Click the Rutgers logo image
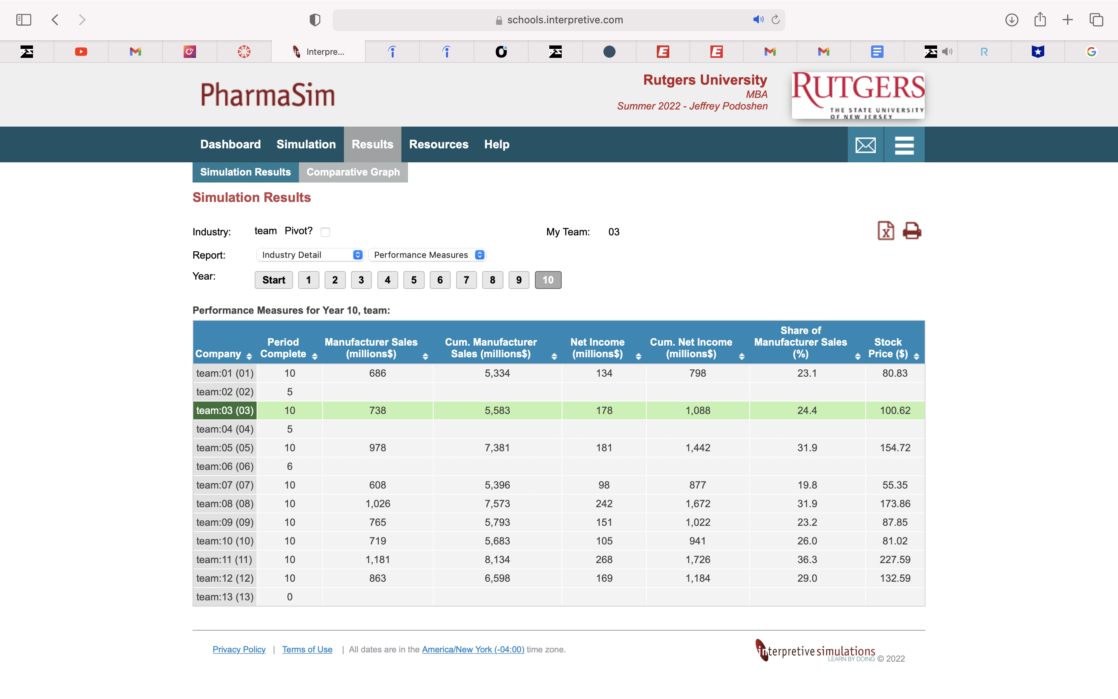This screenshot has height=699, width=1118. [858, 95]
